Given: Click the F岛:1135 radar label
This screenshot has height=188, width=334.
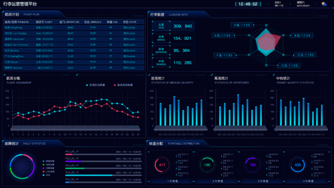Looking at the screenshot, I should (x=225, y=55).
